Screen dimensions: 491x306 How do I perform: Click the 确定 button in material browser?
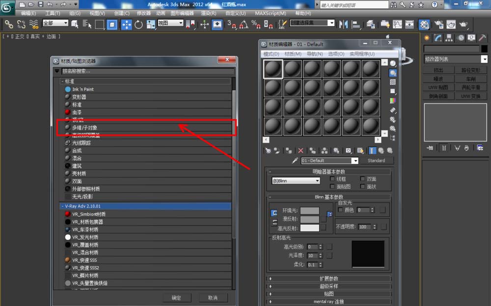[x=176, y=298]
